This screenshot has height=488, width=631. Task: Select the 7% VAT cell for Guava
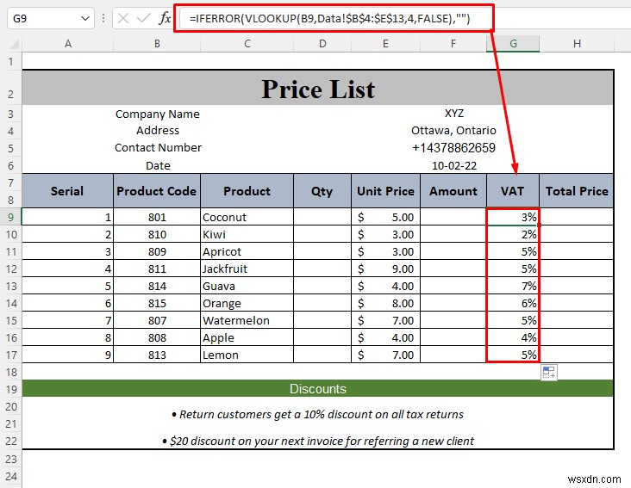[513, 287]
